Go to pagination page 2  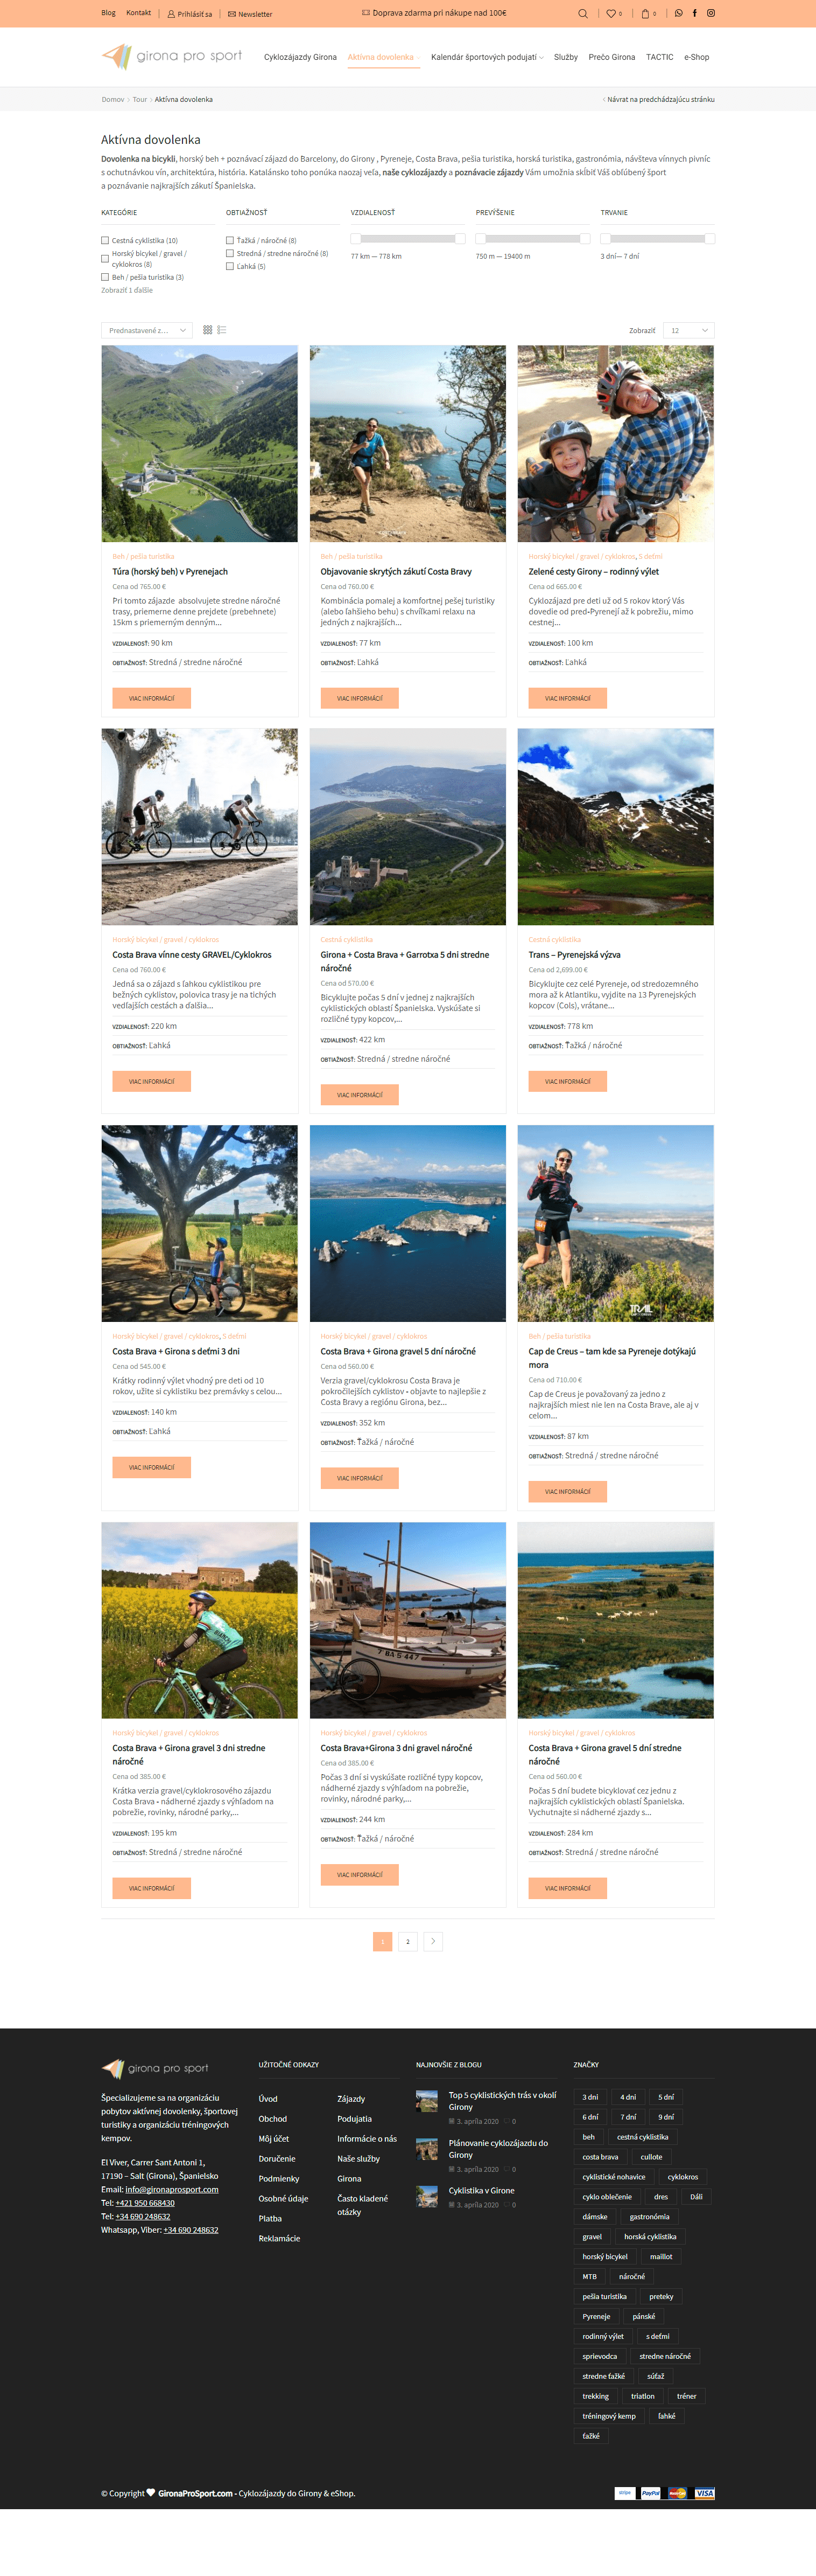pos(407,1942)
